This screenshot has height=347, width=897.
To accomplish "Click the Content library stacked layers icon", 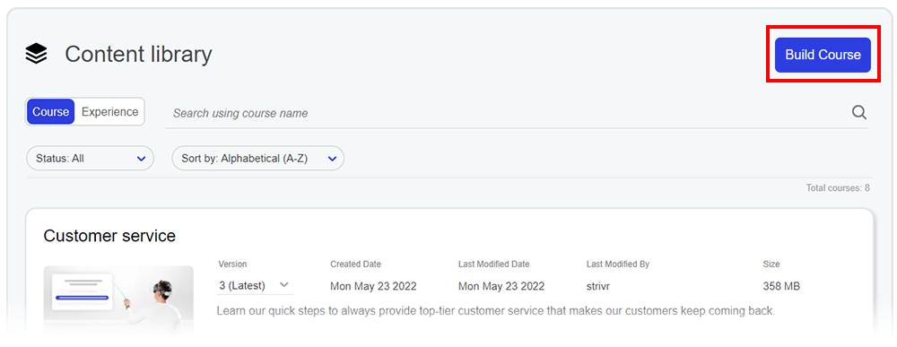I will click(36, 55).
